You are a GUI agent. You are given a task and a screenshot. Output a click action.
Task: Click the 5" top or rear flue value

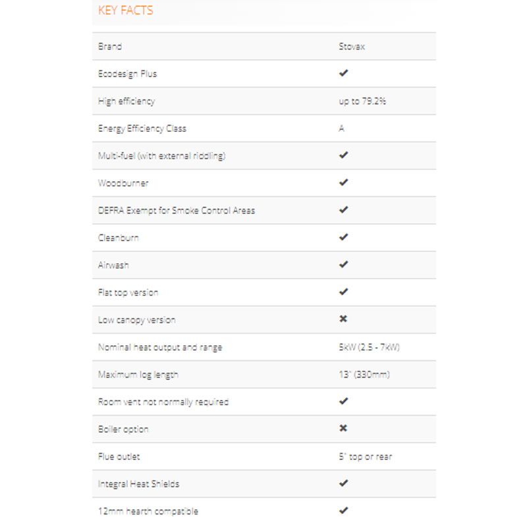[x=365, y=457]
